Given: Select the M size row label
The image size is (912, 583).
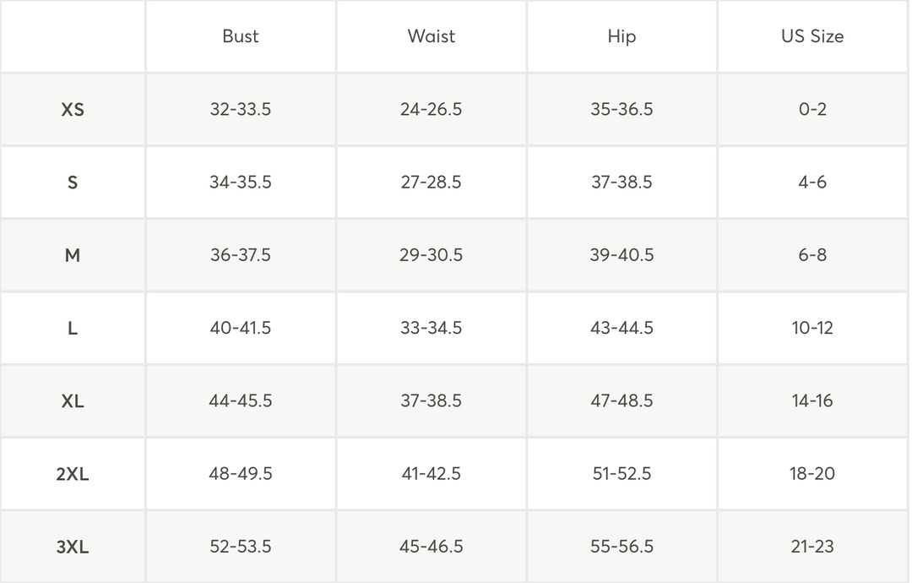Looking at the screenshot, I should (73, 255).
